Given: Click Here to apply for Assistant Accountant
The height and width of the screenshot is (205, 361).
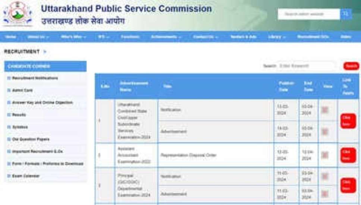Looking at the screenshot, I should (x=348, y=155).
